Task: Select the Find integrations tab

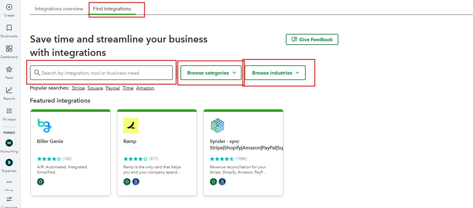Action: pos(112,9)
